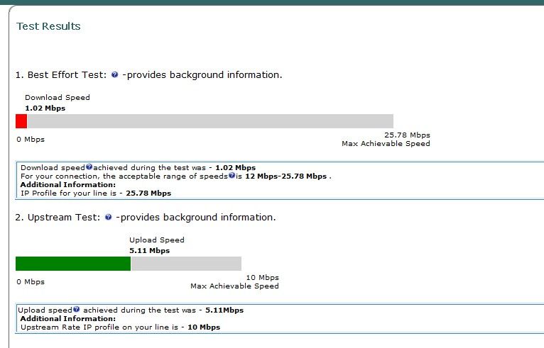
Task: Click the acceptable range 12 Mbps-25.78 Mbps text
Action: 286,176
